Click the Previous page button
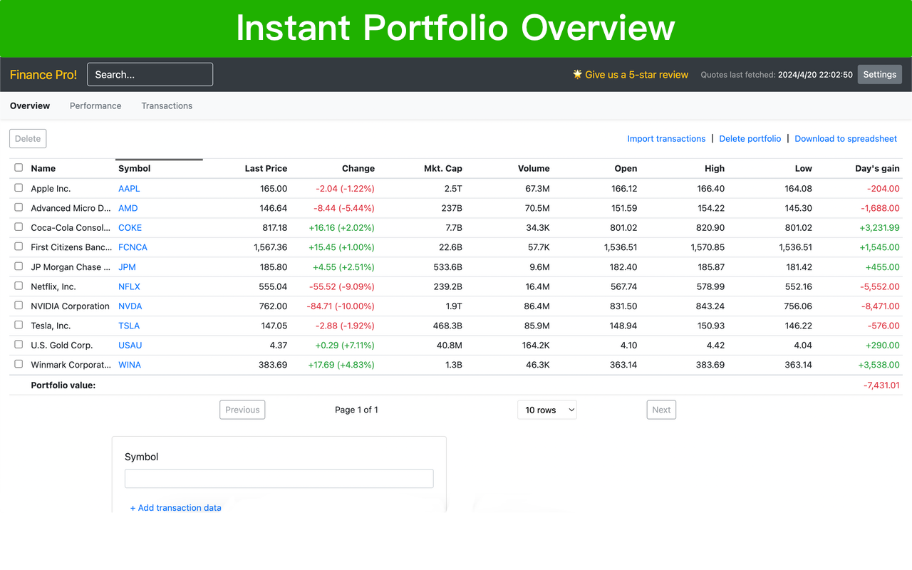 coord(242,410)
